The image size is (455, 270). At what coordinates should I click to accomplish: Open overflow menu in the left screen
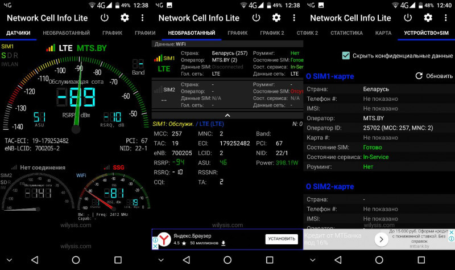(143, 18)
